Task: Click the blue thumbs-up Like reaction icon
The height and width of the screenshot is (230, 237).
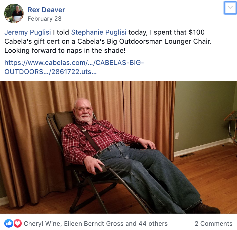Action: coord(8,223)
